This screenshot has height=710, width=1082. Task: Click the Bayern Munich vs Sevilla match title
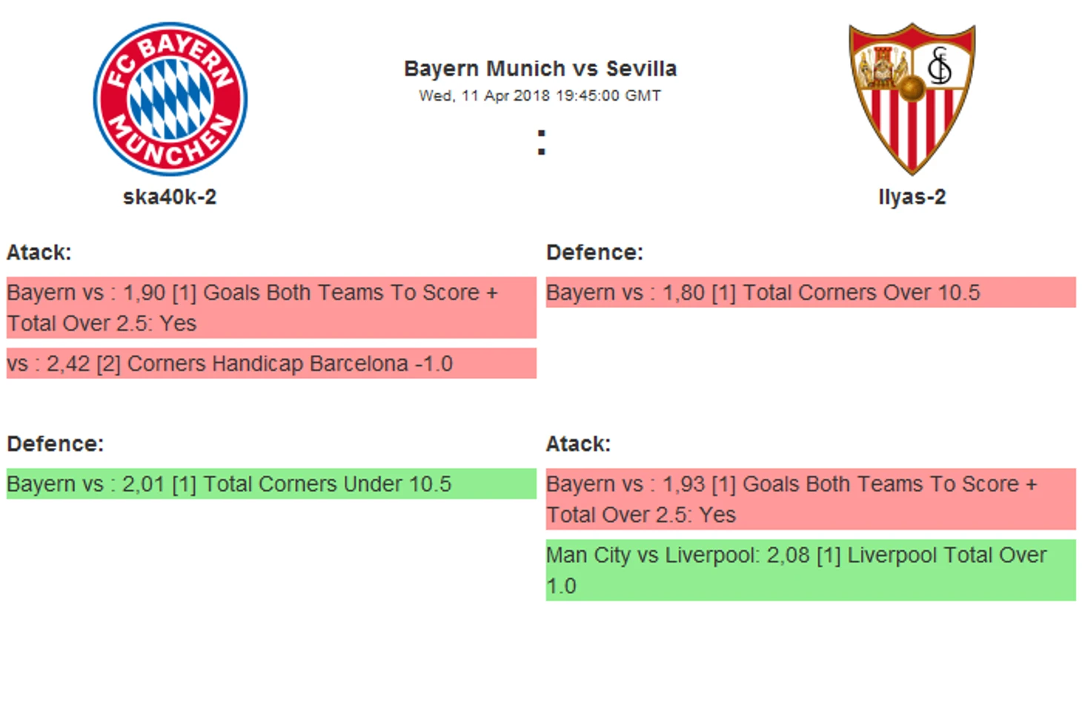coord(540,69)
